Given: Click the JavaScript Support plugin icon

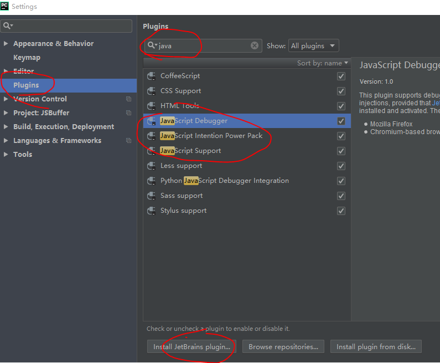Looking at the screenshot, I should click(x=152, y=151).
